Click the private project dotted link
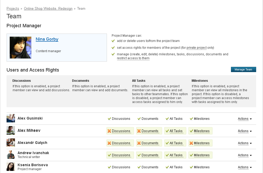The height and width of the screenshot is (173, 263). click(x=197, y=48)
